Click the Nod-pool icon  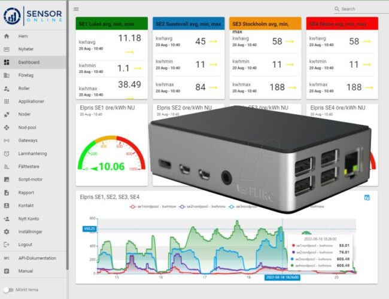click(x=7, y=127)
